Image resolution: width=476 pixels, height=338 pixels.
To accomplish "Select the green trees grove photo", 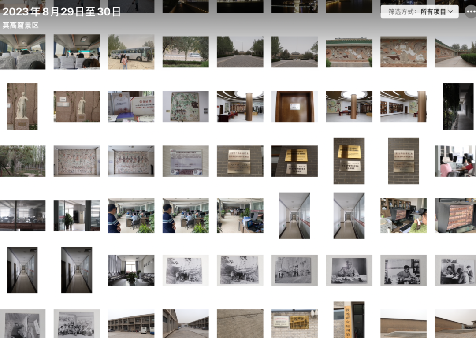I will click(22, 161).
